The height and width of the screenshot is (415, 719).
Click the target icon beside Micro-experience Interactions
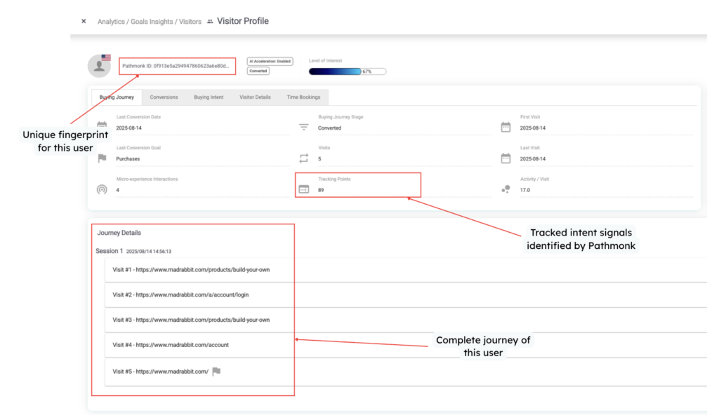(102, 189)
